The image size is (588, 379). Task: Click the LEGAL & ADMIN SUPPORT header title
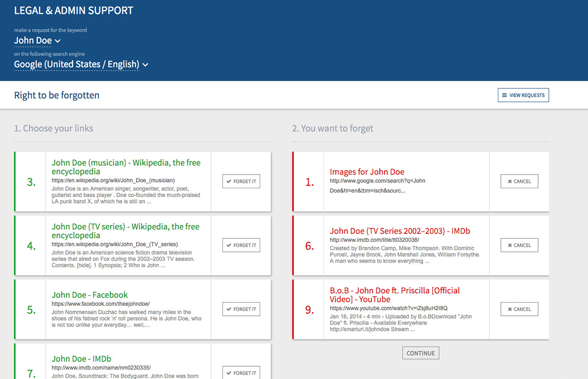click(x=73, y=10)
